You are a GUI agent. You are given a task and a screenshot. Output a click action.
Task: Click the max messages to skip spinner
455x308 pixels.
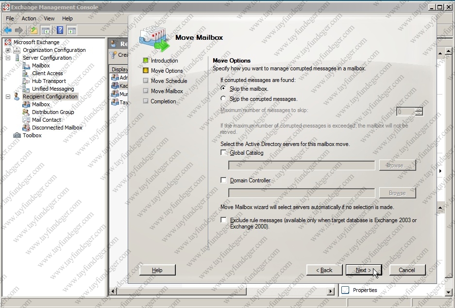pos(410,112)
